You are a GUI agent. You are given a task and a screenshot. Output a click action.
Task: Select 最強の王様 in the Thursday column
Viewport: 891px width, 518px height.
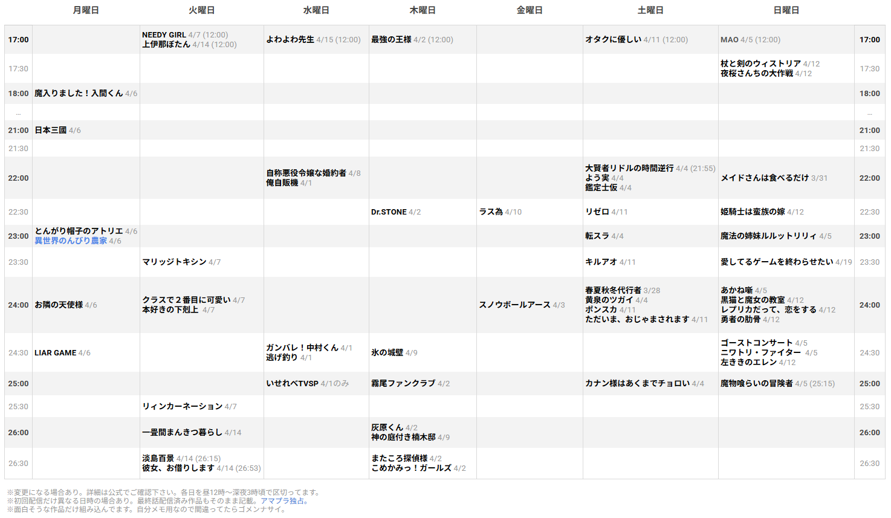391,40
